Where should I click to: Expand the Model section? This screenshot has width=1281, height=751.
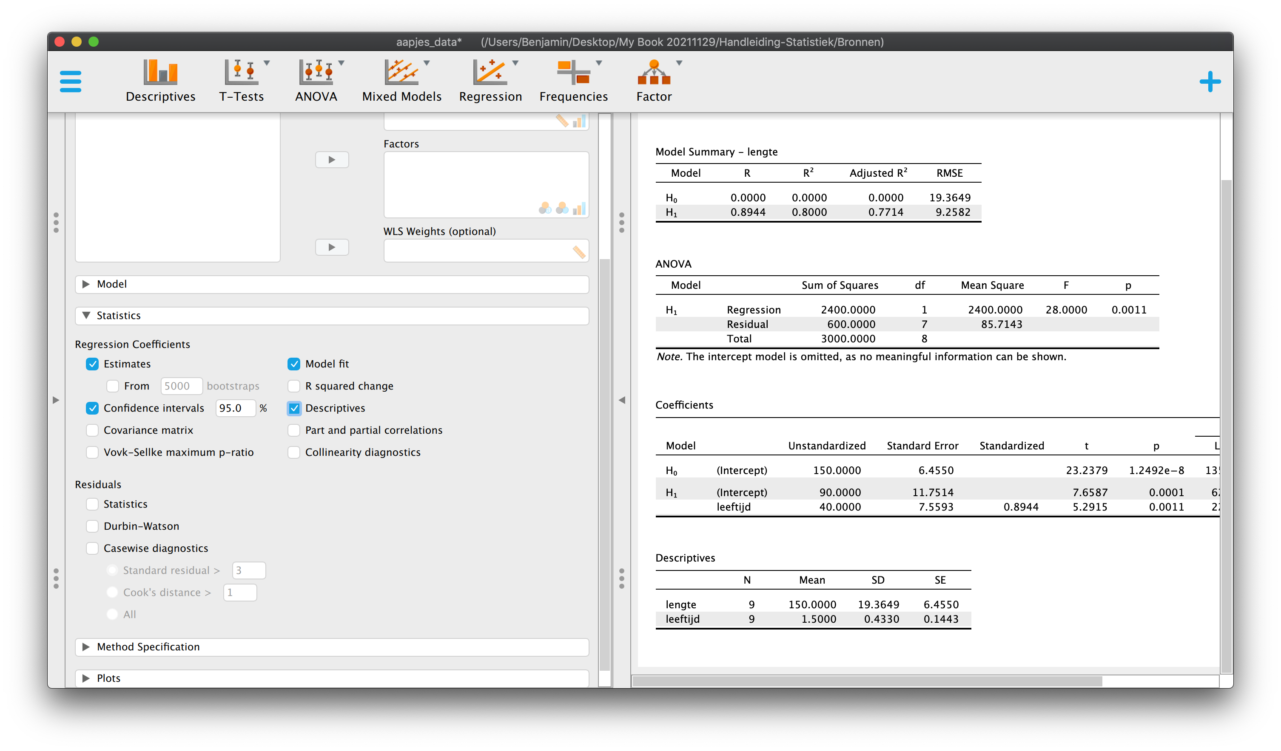coord(332,284)
